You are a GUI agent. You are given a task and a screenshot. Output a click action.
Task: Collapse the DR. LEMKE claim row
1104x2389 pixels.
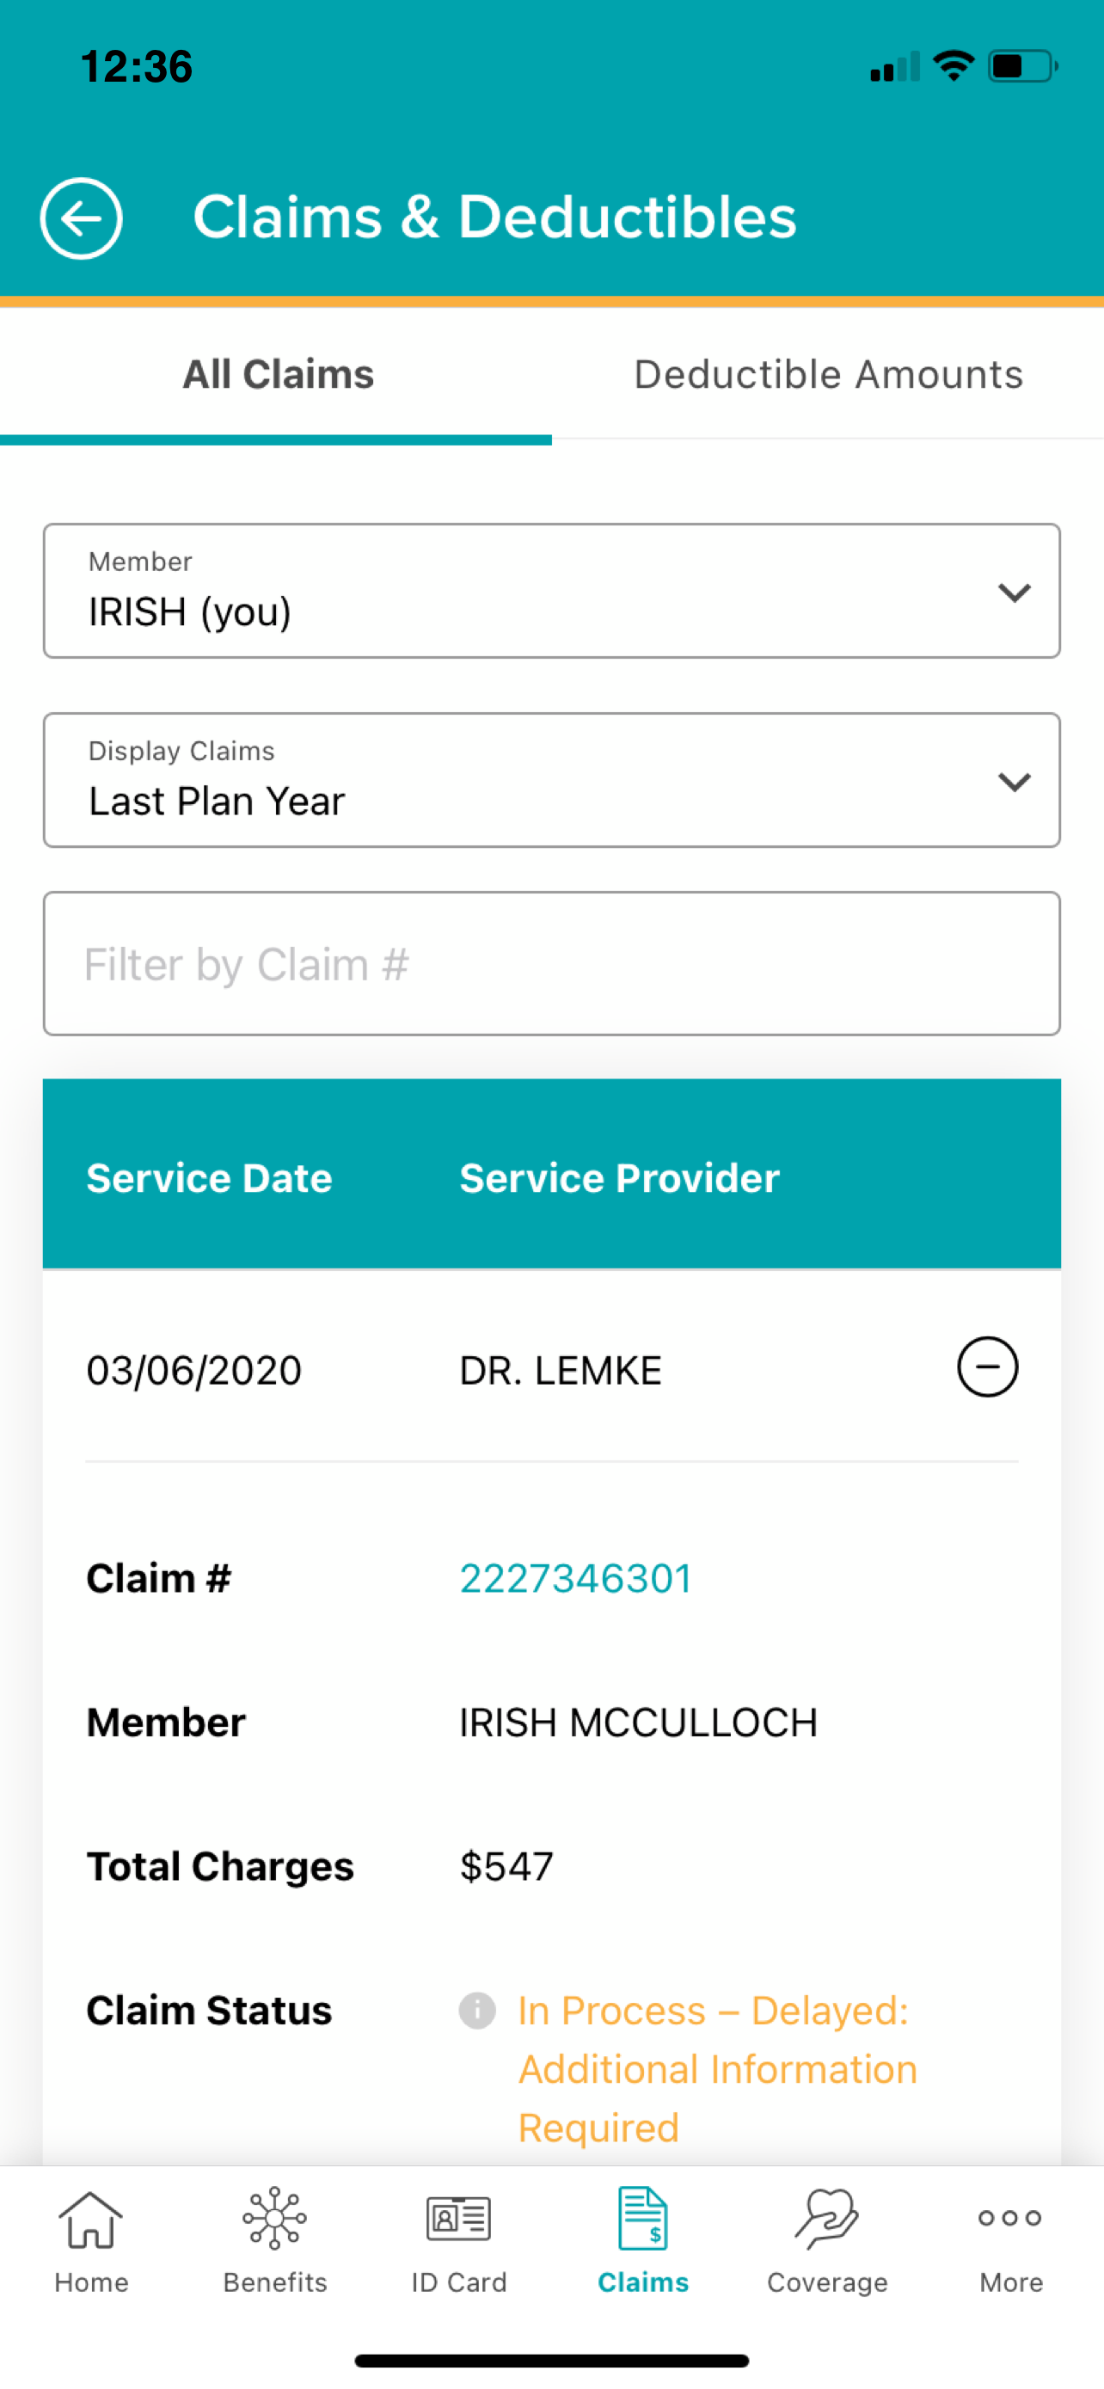(987, 1367)
